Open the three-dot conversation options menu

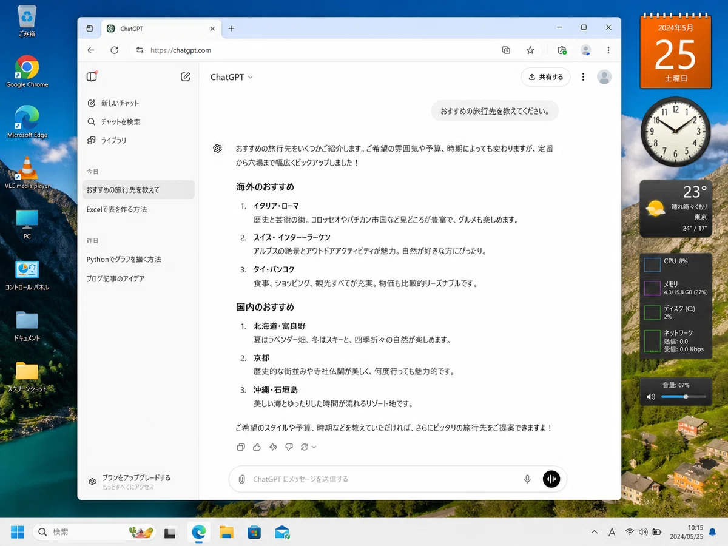(583, 77)
